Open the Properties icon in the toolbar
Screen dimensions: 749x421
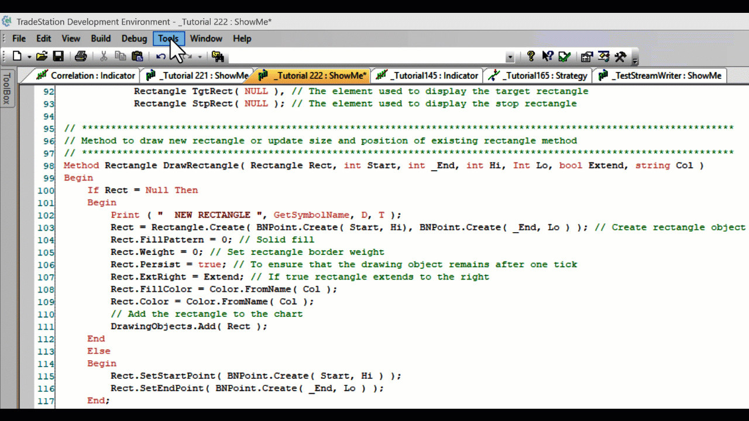tap(586, 57)
